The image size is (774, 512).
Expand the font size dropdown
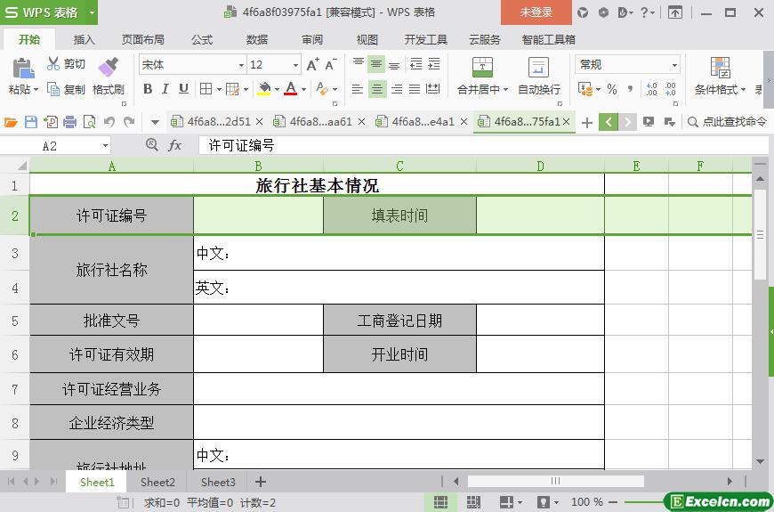295,65
